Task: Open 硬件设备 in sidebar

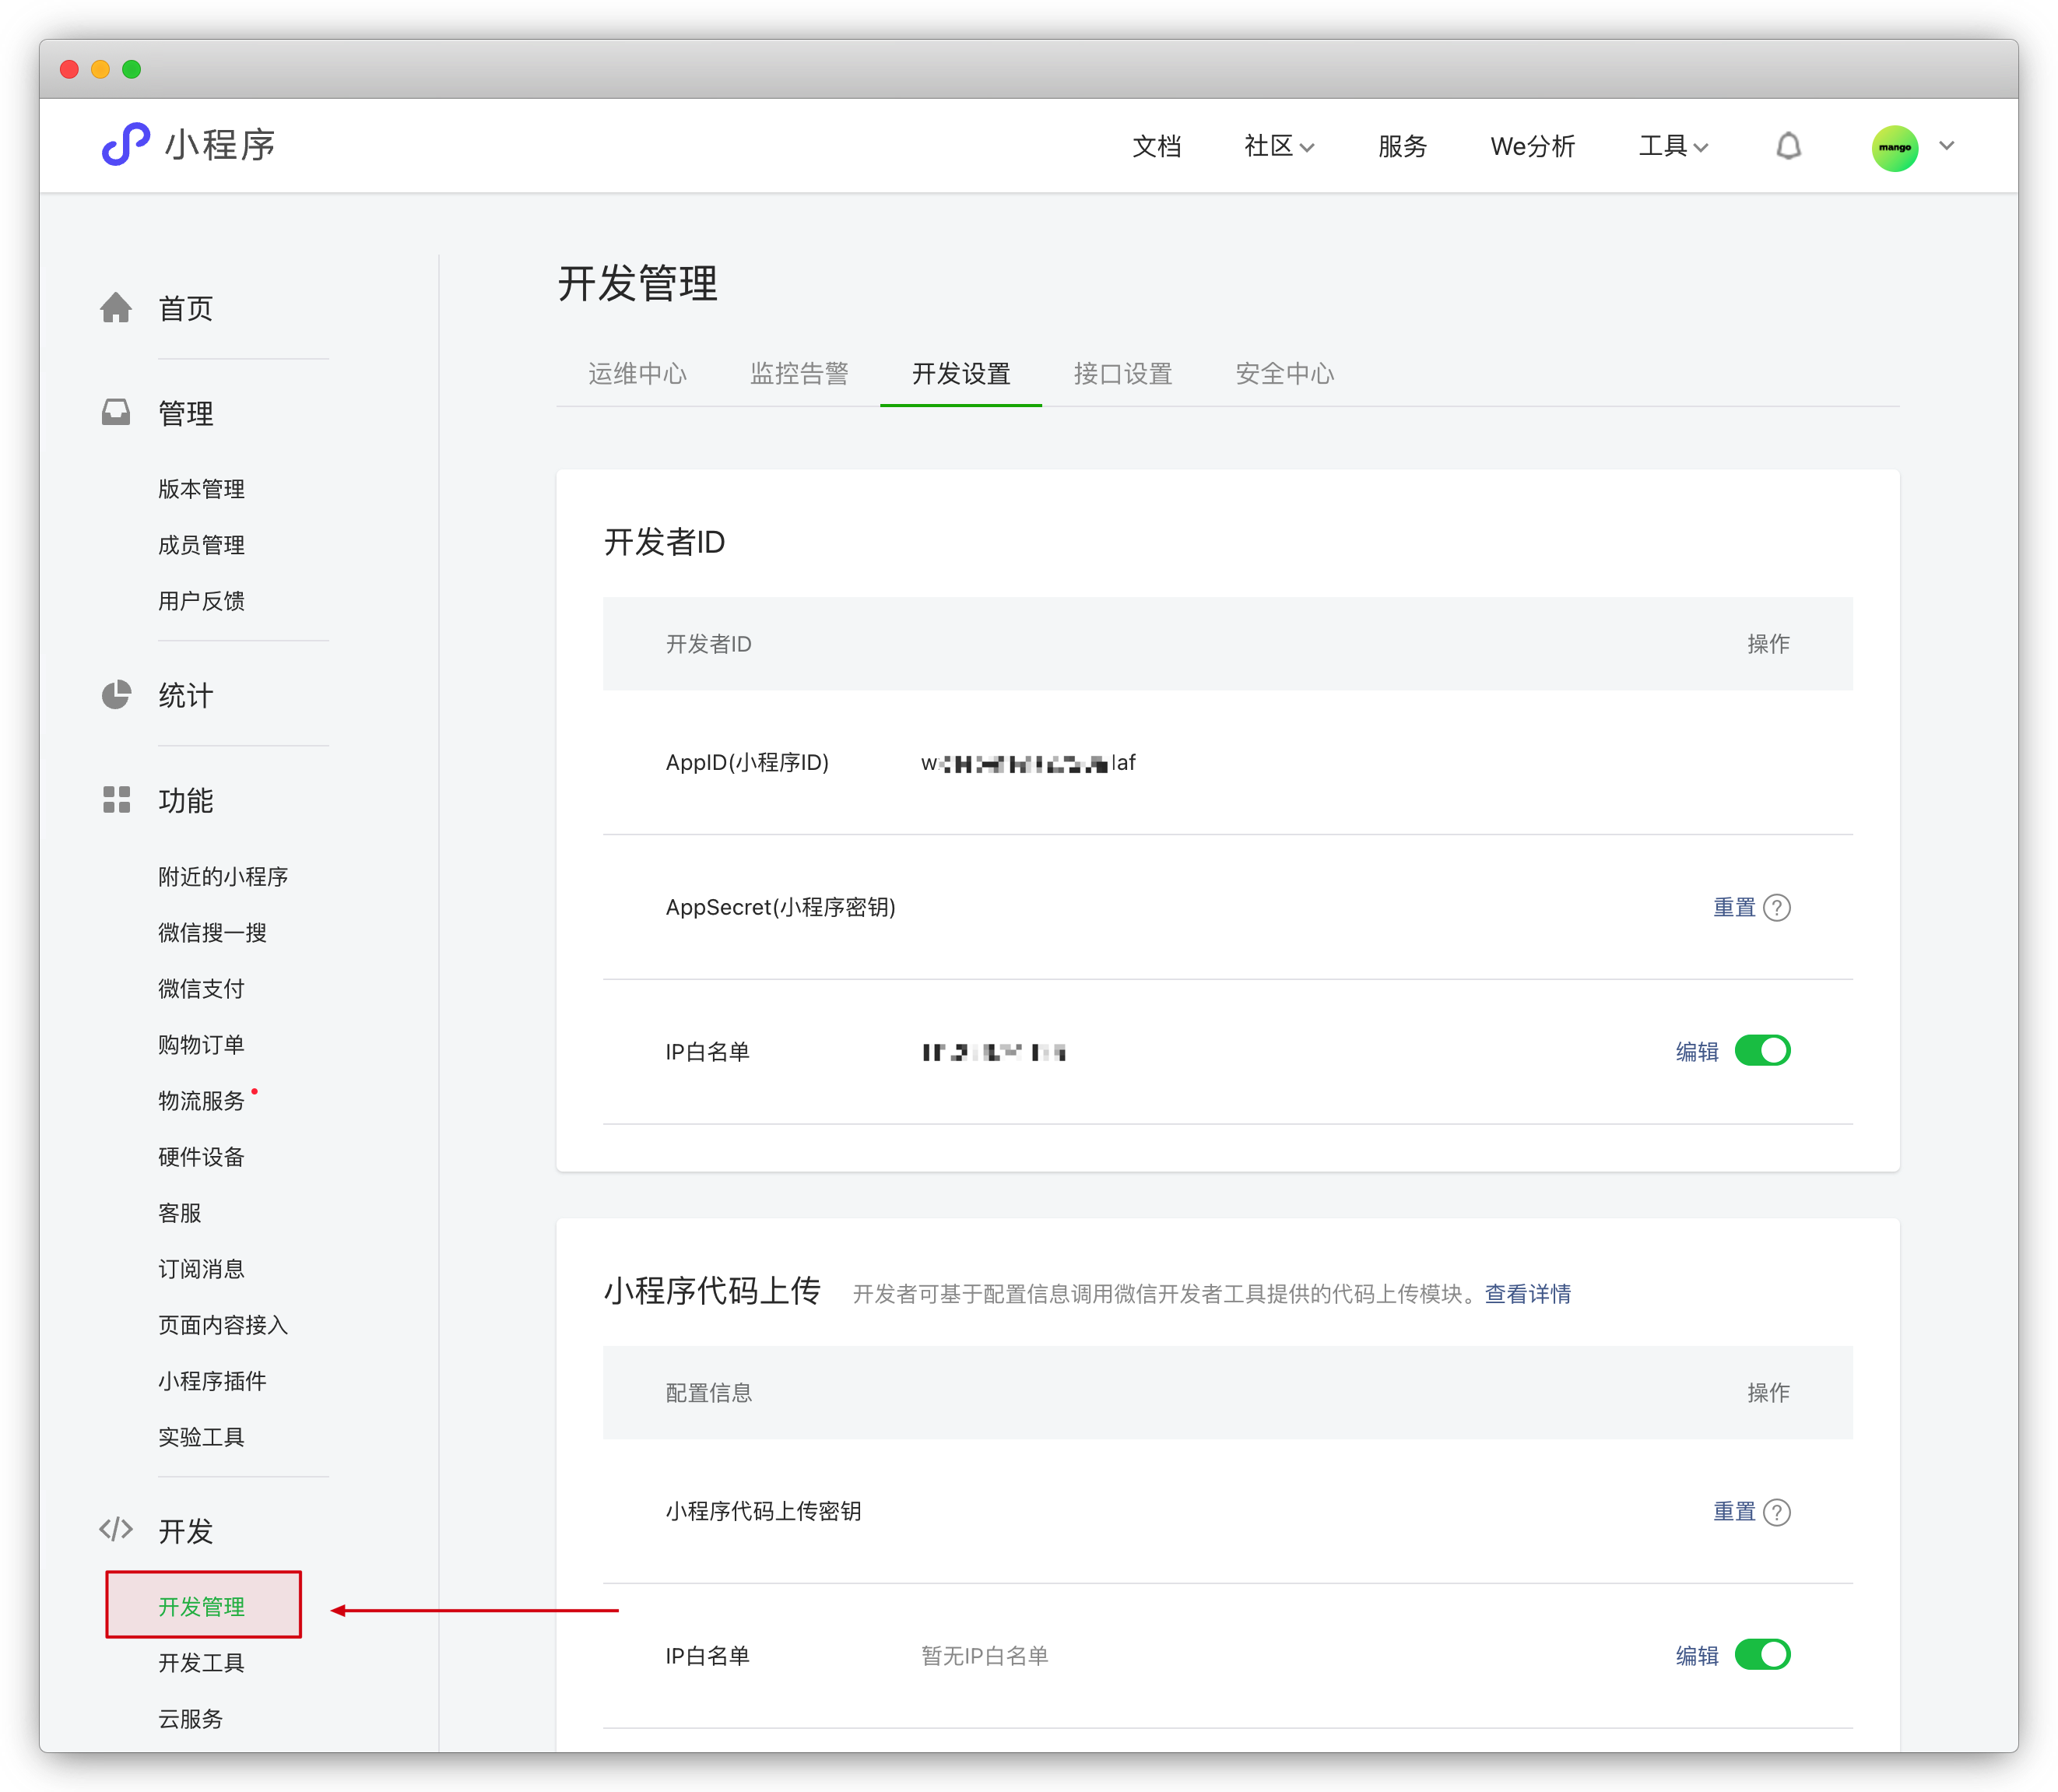Action: pyautogui.click(x=201, y=1157)
